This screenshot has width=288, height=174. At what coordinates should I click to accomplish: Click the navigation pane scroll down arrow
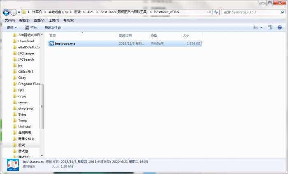[42, 156]
